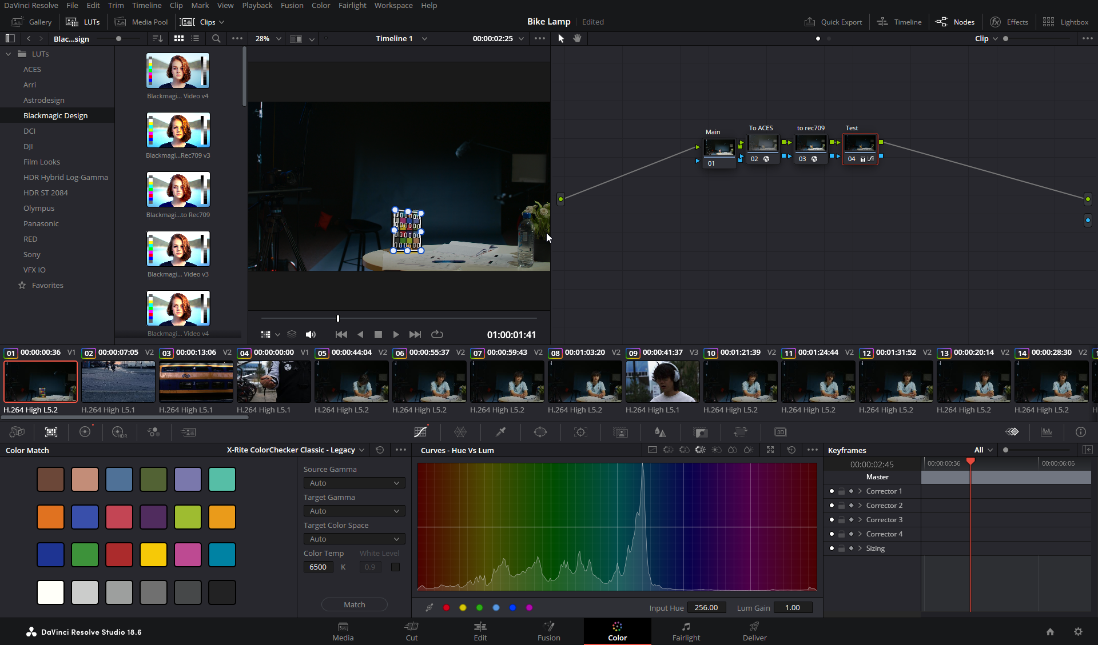Open the Source Gamma dropdown

354,483
